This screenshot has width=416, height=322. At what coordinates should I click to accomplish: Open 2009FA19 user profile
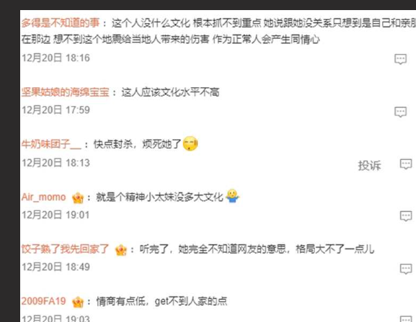[43, 301]
